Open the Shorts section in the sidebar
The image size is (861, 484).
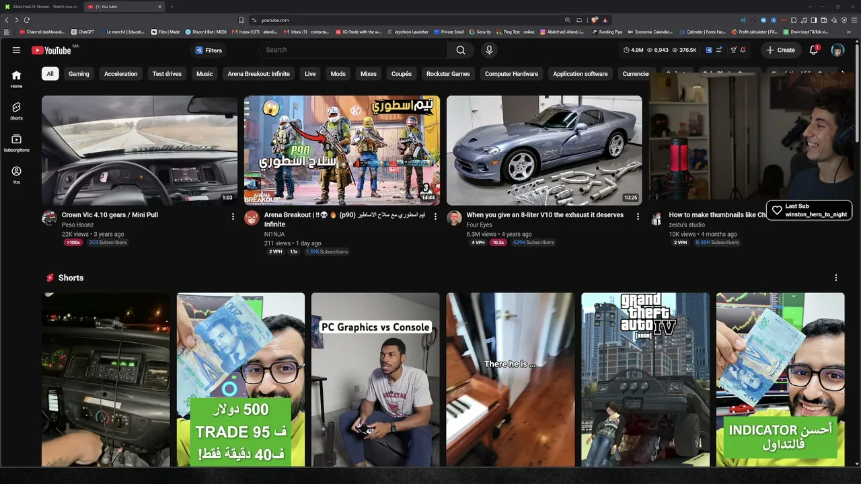(16, 110)
